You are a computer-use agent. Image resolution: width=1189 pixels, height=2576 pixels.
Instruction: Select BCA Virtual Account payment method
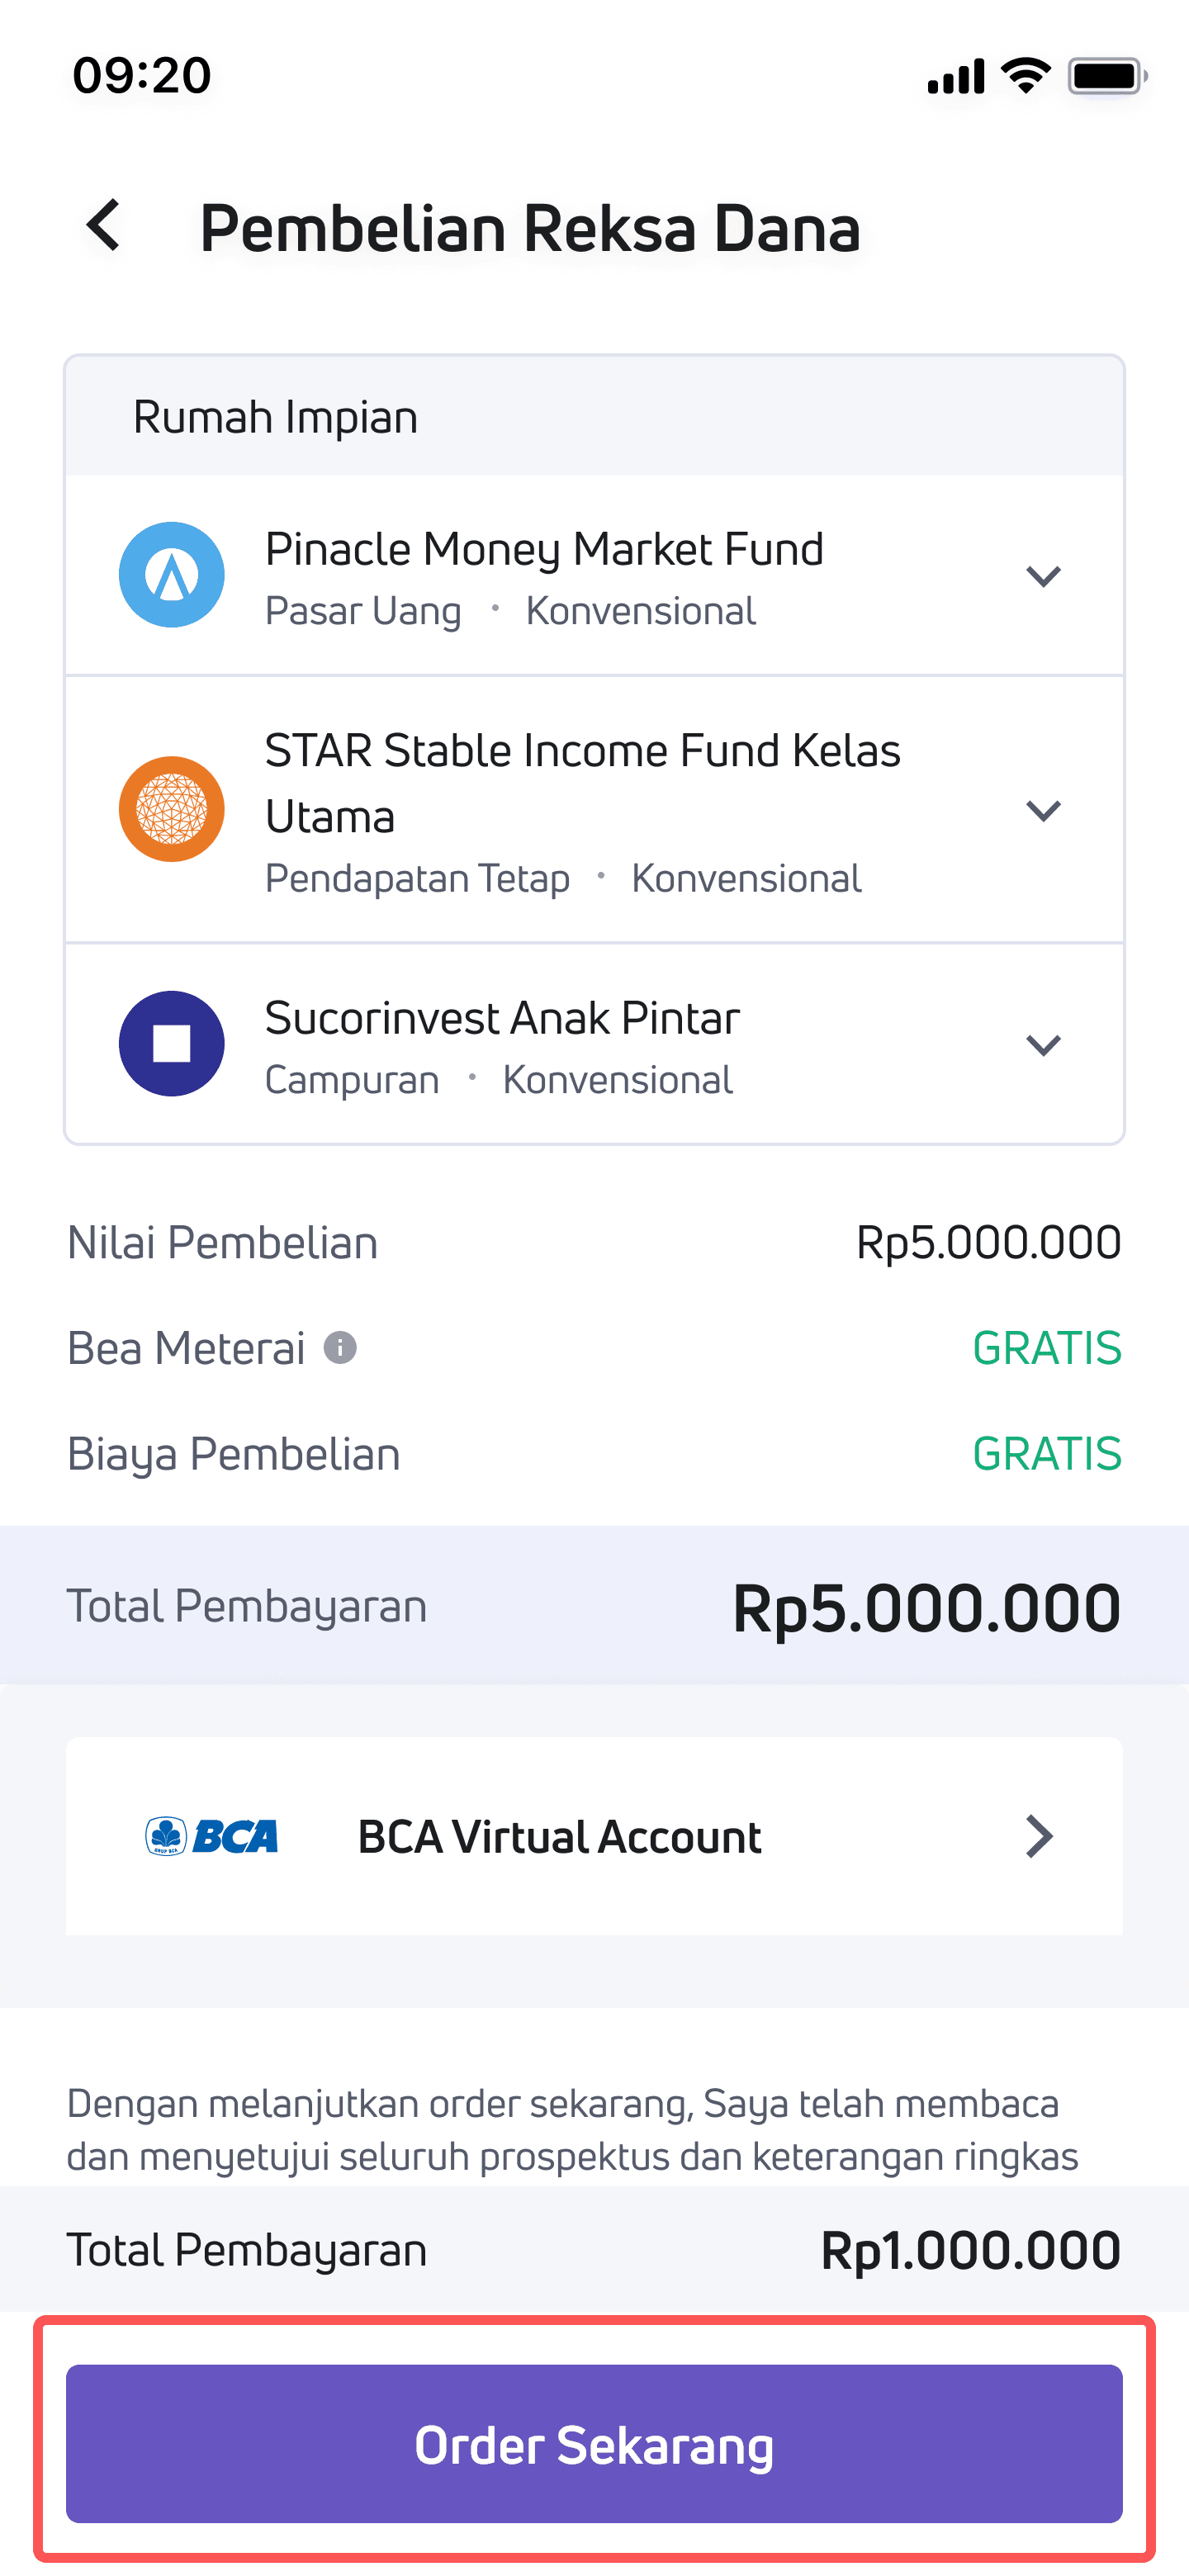594,1836
